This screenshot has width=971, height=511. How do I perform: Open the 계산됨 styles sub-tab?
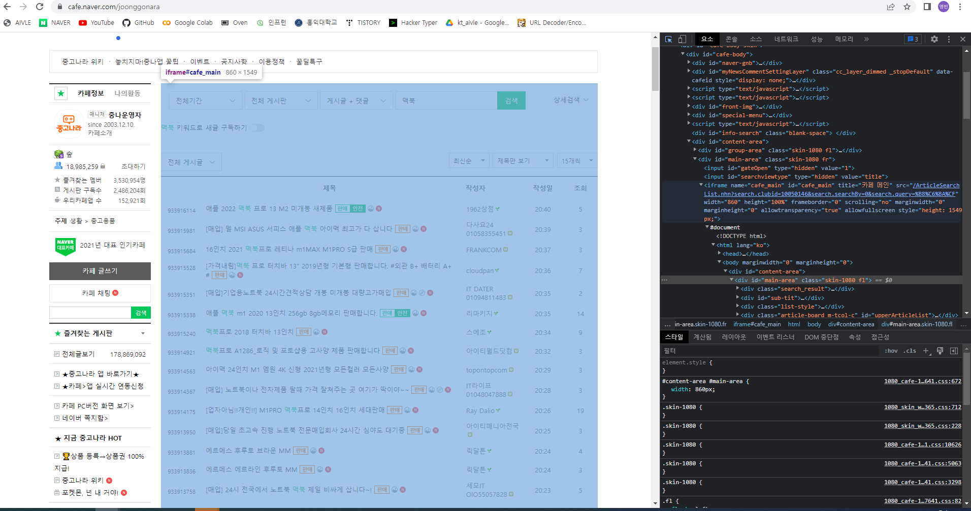pos(702,337)
